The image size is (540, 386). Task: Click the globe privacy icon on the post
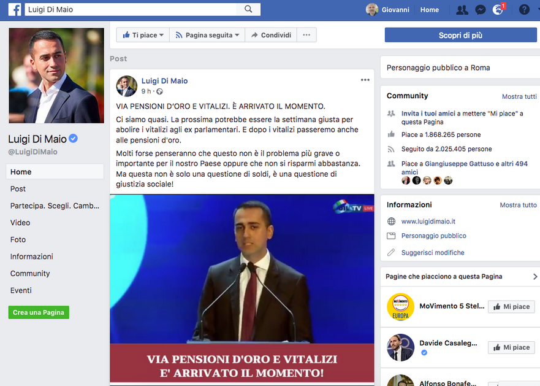pos(159,91)
